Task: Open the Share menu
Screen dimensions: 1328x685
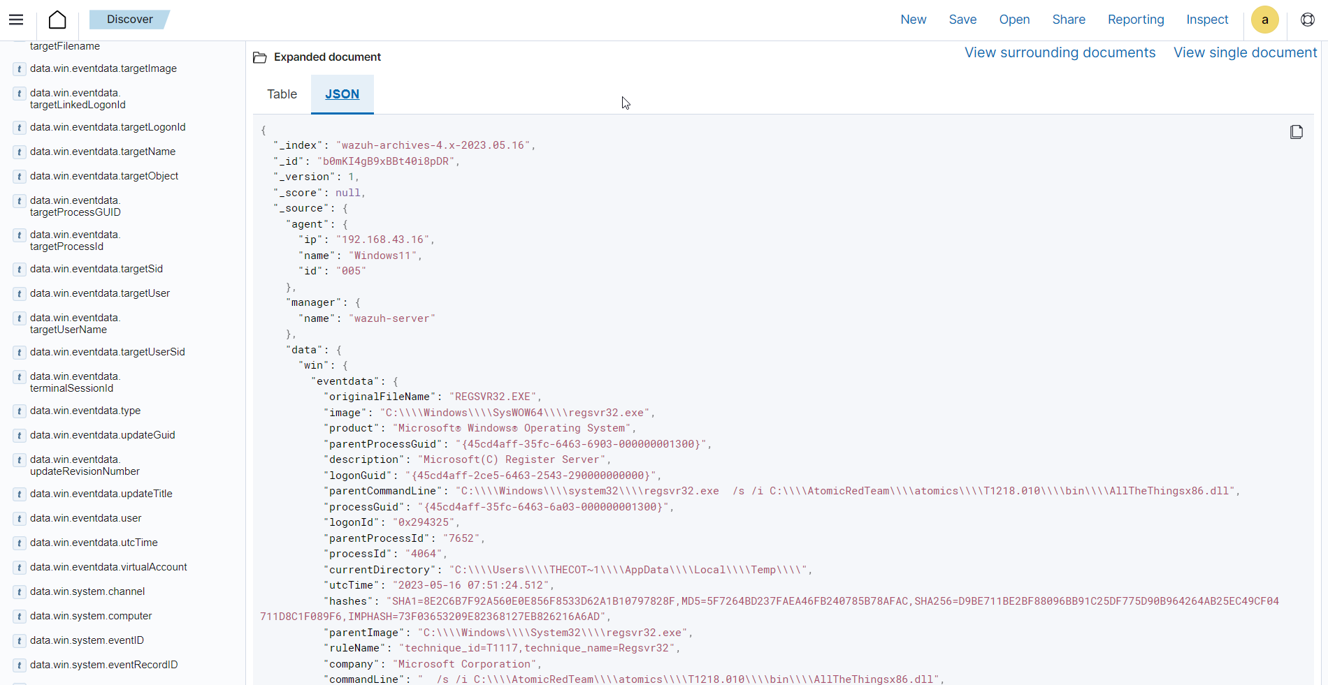Action: click(1068, 20)
